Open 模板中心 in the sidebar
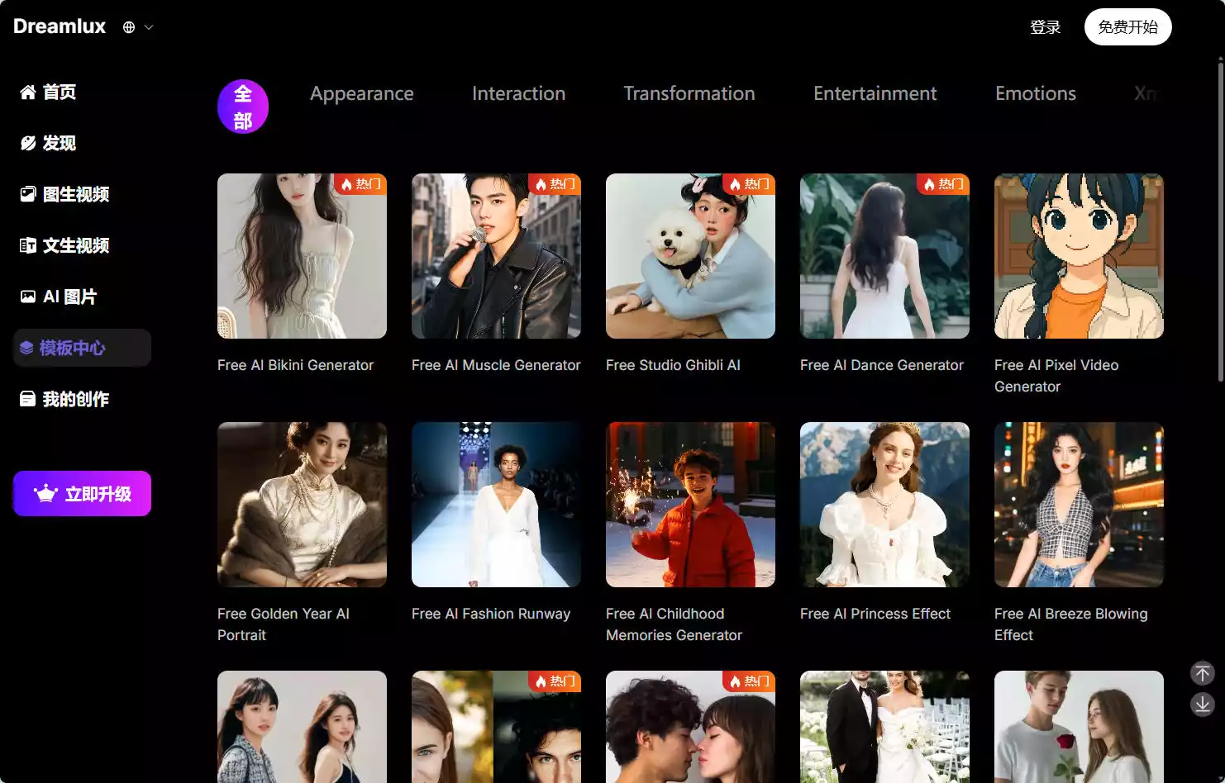Viewport: 1225px width, 783px height. pos(82,348)
